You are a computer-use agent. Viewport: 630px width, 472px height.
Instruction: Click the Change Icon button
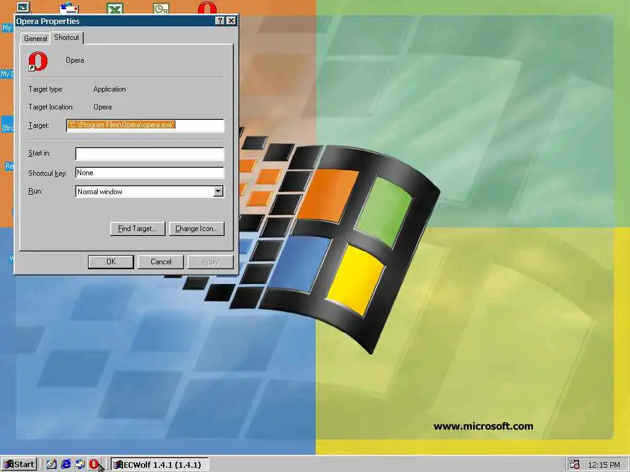(x=197, y=229)
